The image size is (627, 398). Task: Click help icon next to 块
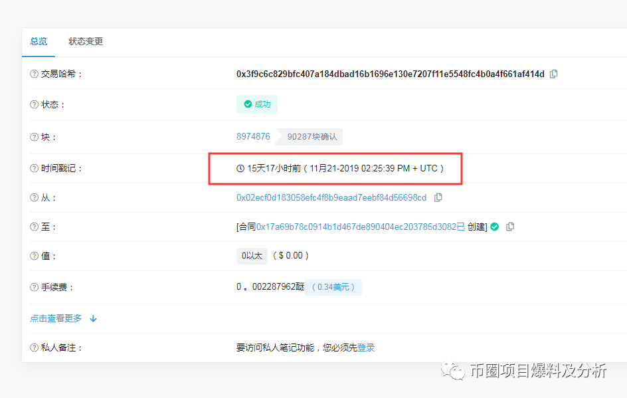(34, 137)
